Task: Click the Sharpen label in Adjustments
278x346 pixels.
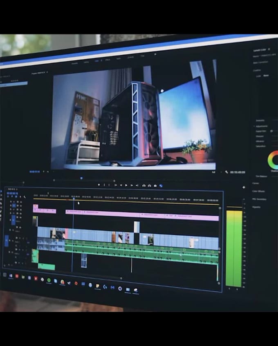Action: coord(260,136)
